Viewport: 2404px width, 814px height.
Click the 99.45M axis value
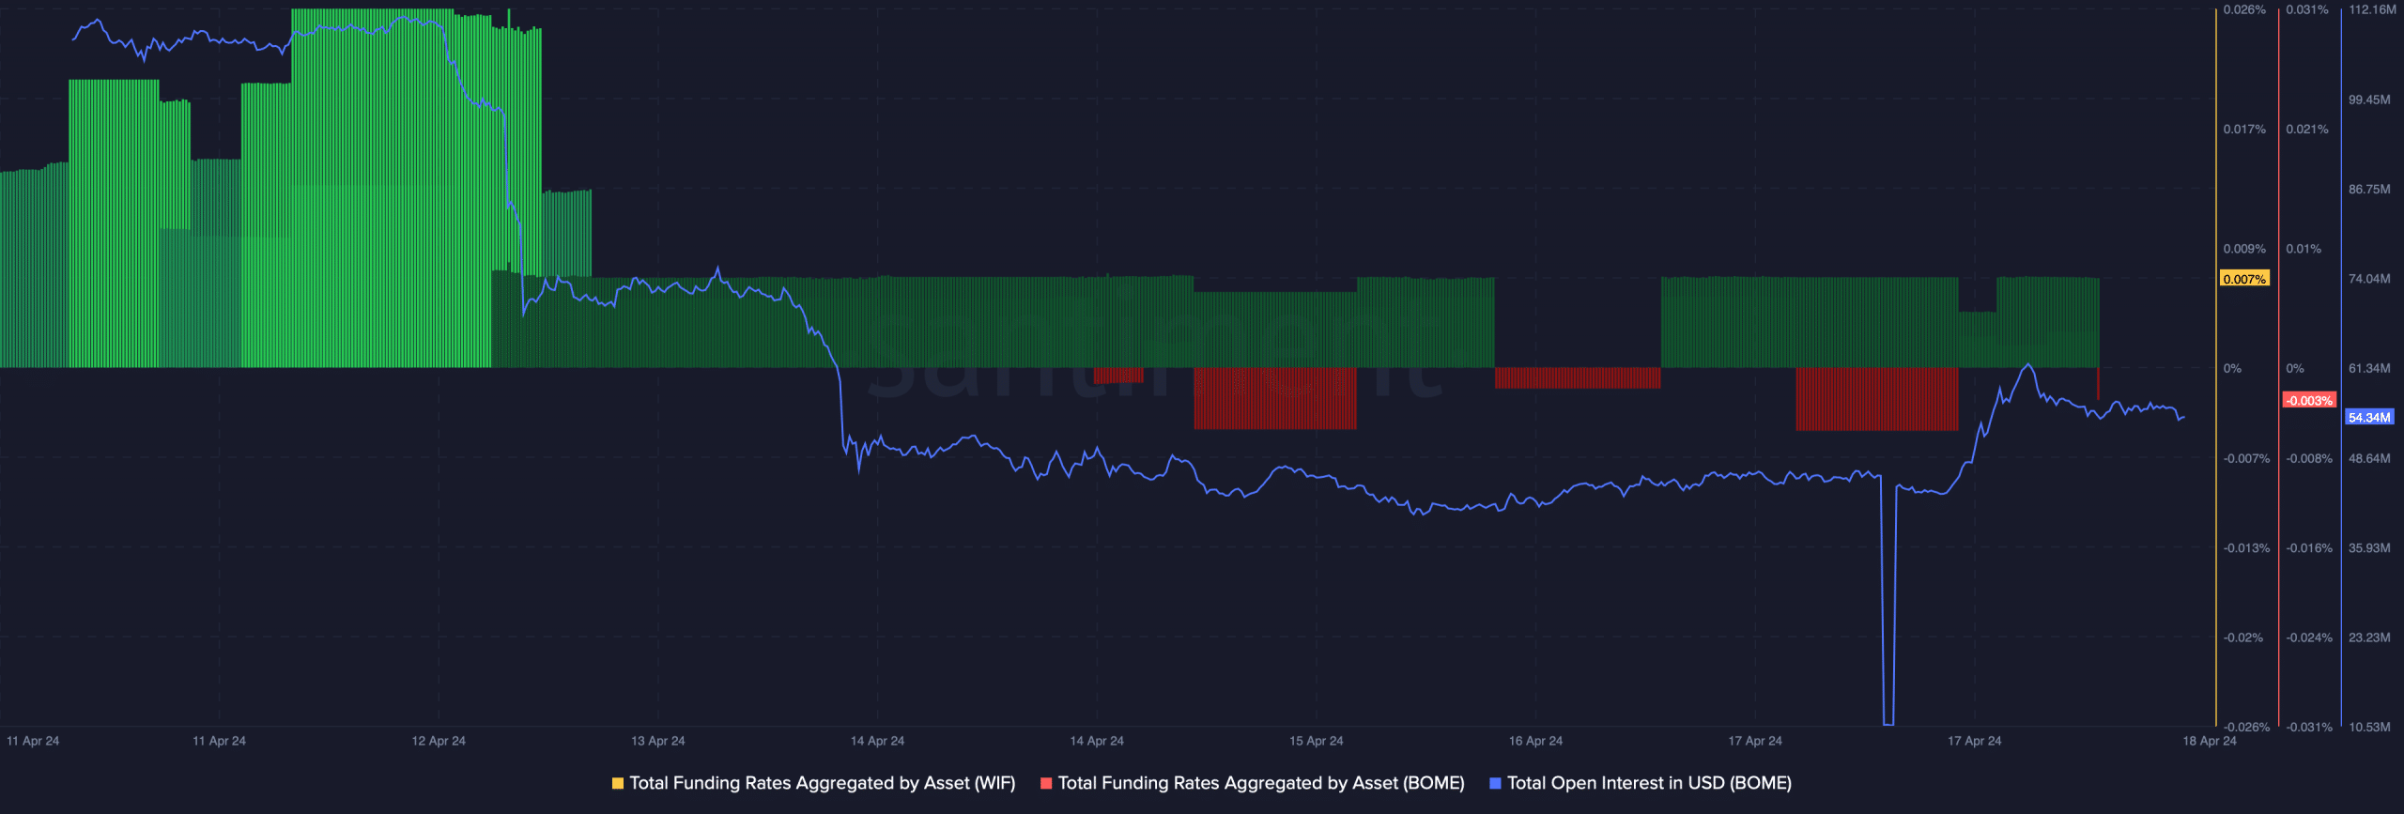click(x=2369, y=100)
